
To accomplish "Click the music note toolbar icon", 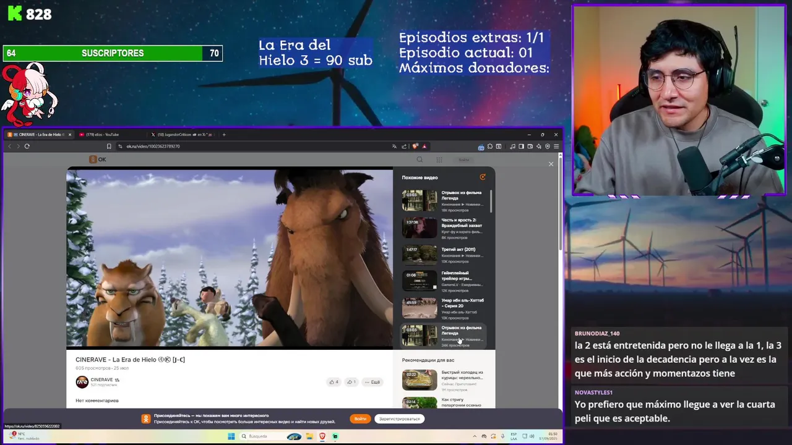I will coord(512,146).
